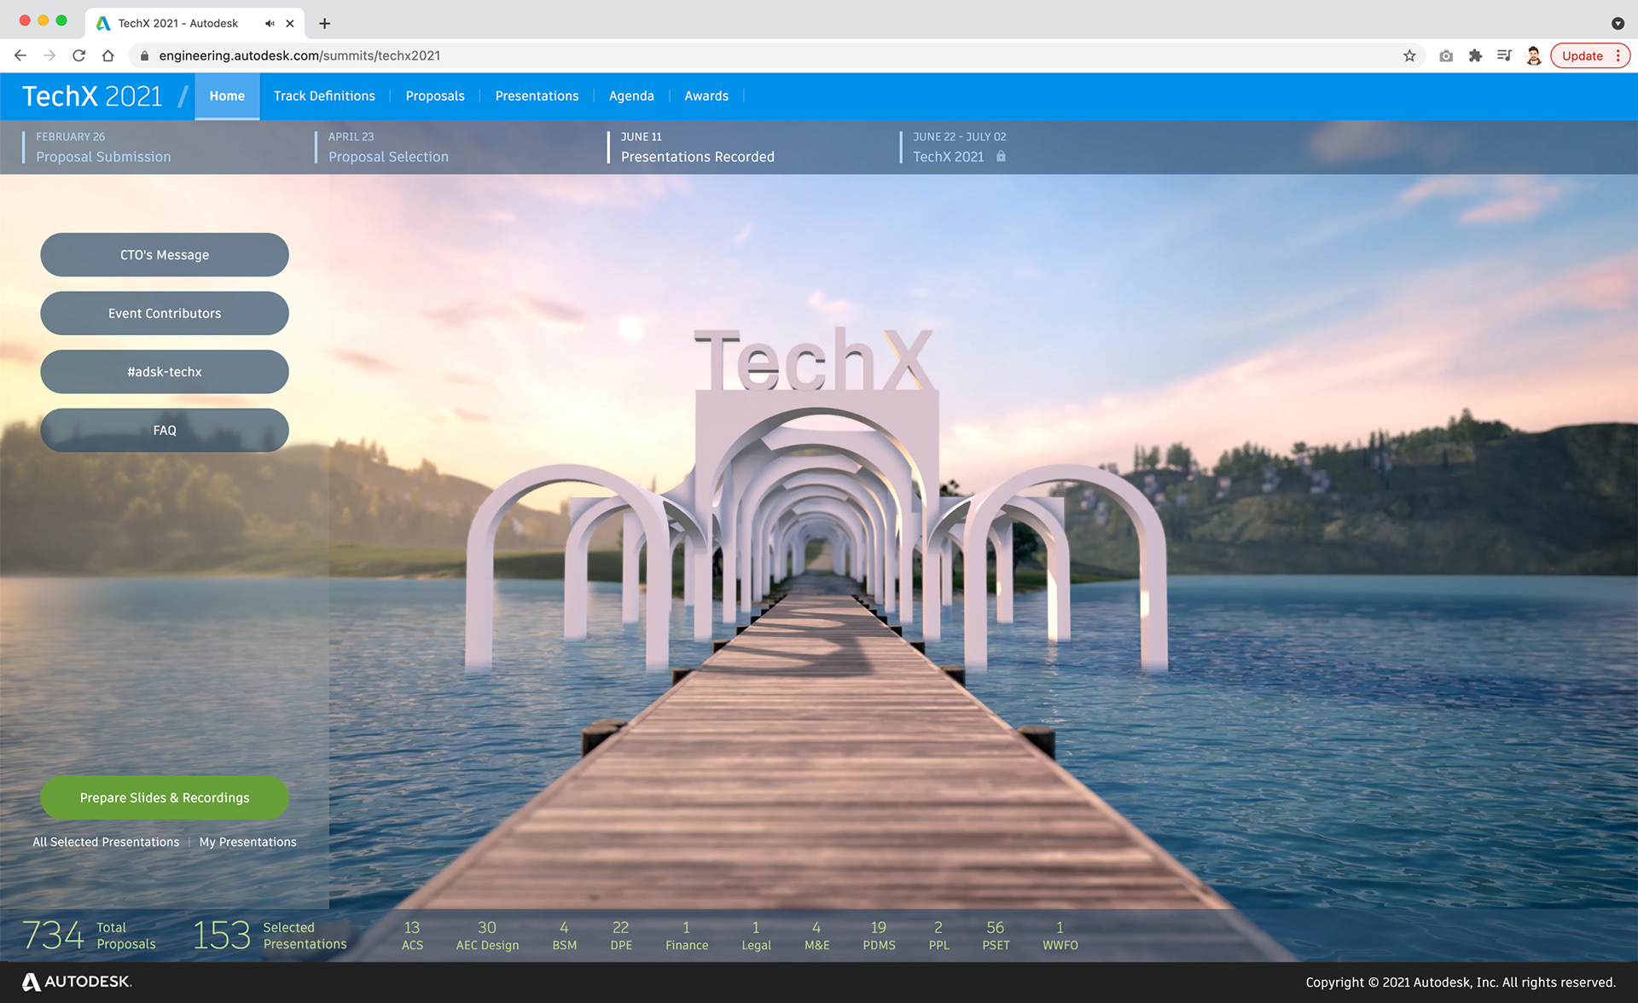1638x1003 pixels.
Task: Open the camera screenshot extension
Action: click(x=1446, y=55)
